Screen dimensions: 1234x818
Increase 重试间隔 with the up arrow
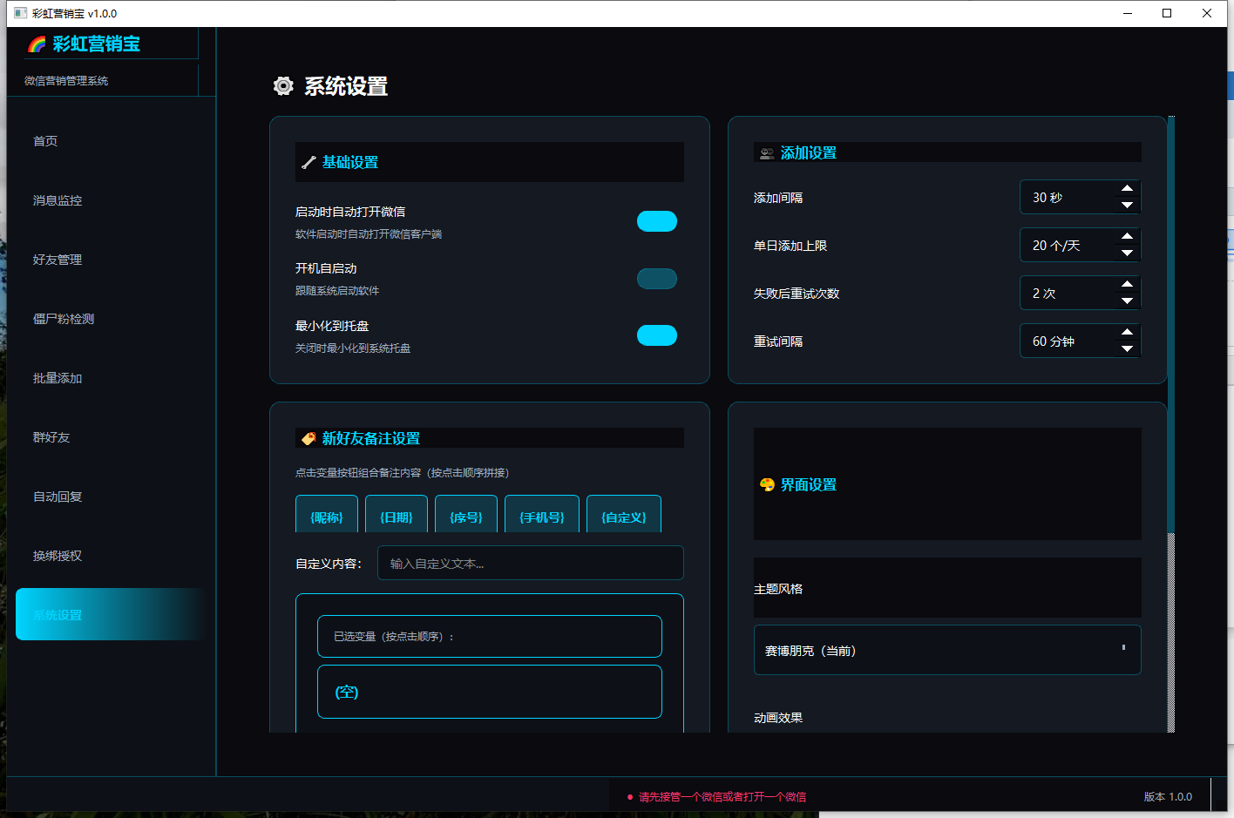click(x=1127, y=333)
